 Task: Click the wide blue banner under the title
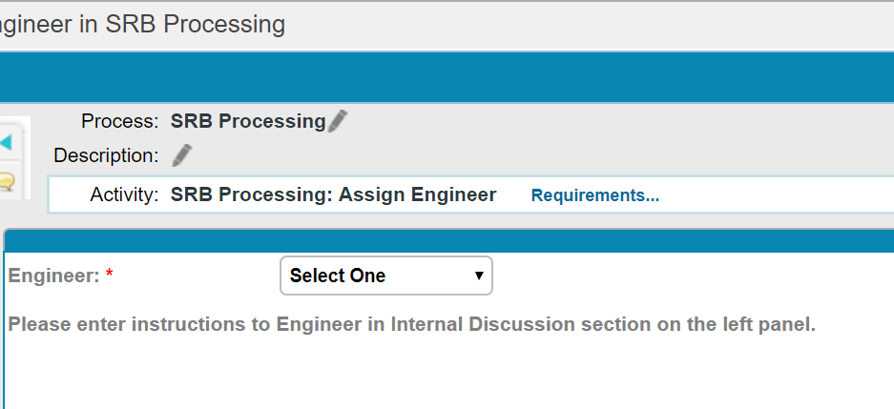(x=447, y=77)
